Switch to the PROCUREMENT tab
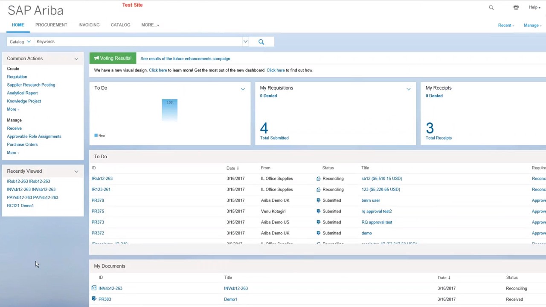 51,25
